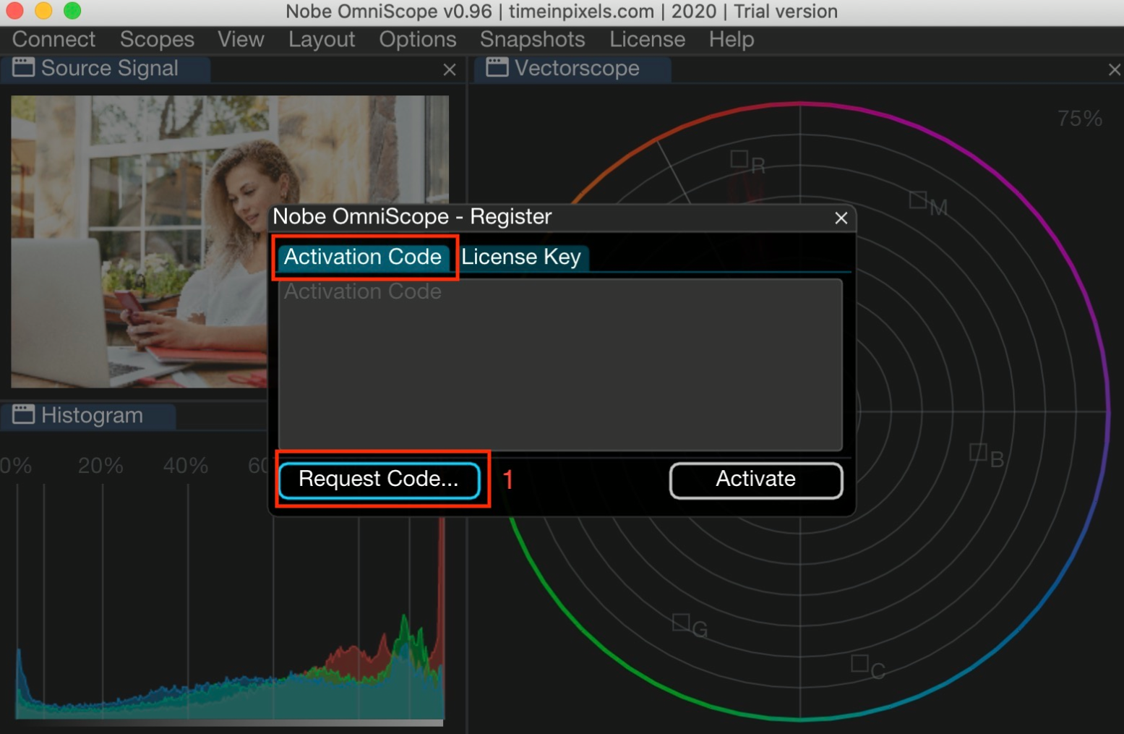Open the Connect menu
1124x734 pixels.
point(53,39)
